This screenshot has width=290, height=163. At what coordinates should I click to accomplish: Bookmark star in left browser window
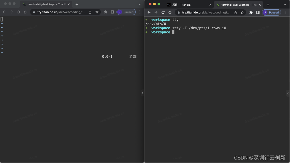tap(97, 12)
